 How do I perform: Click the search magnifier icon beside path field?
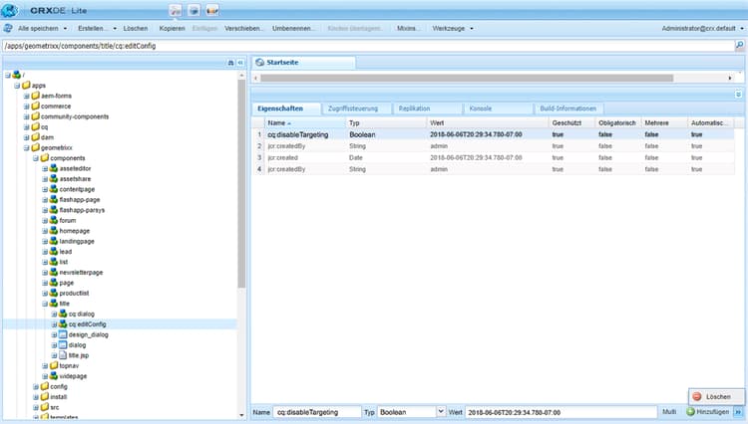coord(739,46)
